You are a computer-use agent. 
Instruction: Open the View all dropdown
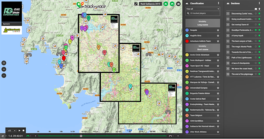[203, 9]
